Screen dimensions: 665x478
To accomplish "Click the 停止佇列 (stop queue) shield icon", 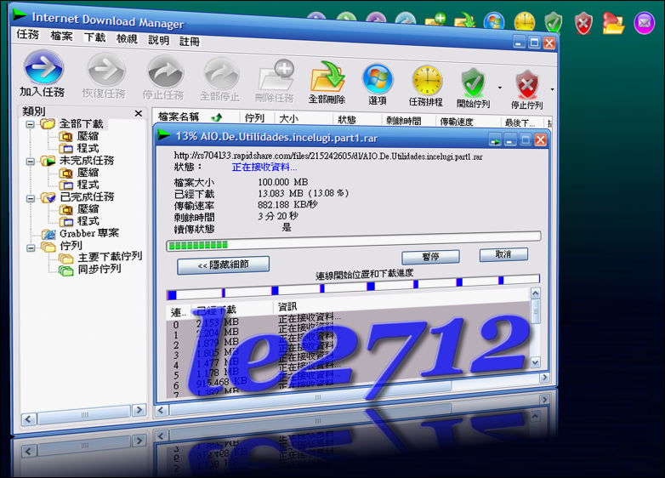I will tap(526, 84).
